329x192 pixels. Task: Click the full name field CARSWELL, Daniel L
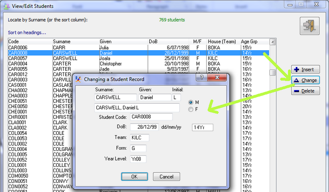[x=137, y=108]
